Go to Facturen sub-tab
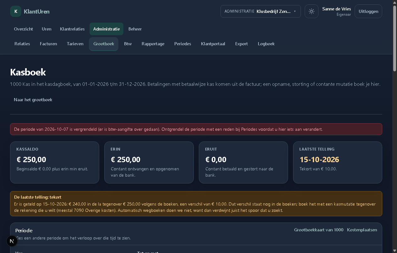Image resolution: width=397 pixels, height=253 pixels. (x=48, y=44)
